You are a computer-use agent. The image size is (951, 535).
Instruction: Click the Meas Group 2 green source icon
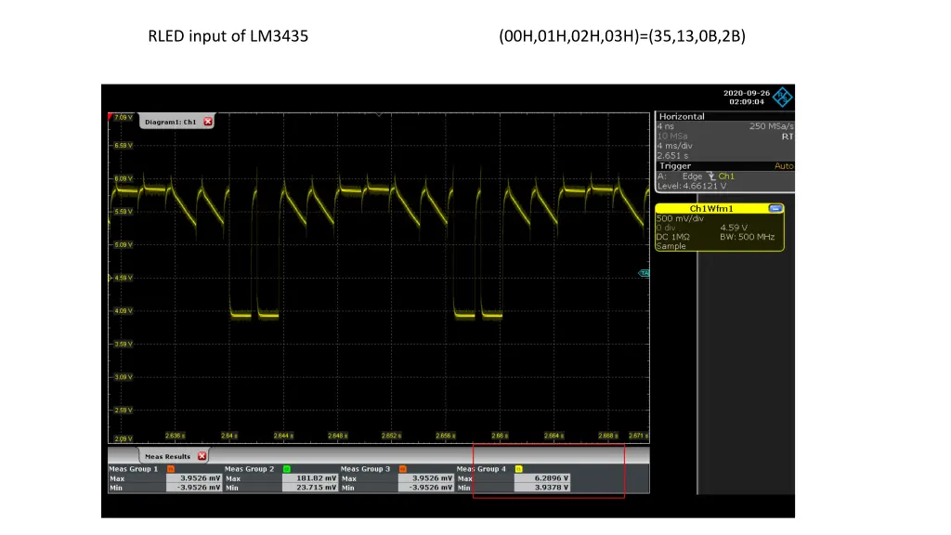pyautogui.click(x=287, y=469)
